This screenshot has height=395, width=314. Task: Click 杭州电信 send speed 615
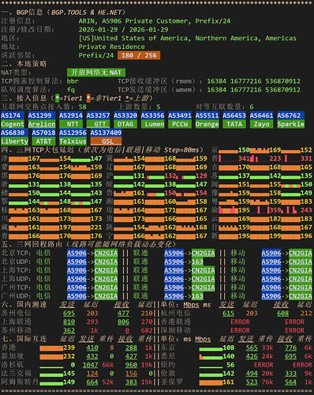[x=228, y=314]
